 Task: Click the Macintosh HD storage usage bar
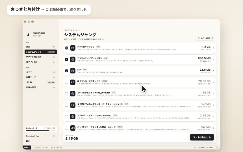pyautogui.click(x=41, y=130)
